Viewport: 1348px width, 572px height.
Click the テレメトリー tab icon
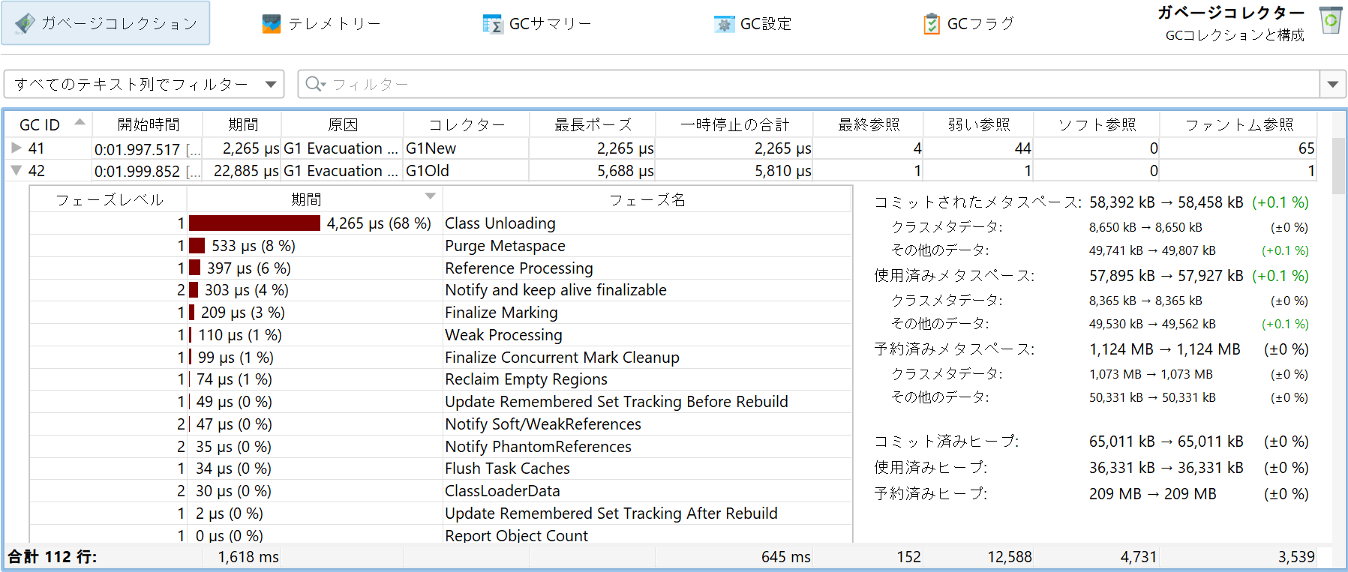272,24
